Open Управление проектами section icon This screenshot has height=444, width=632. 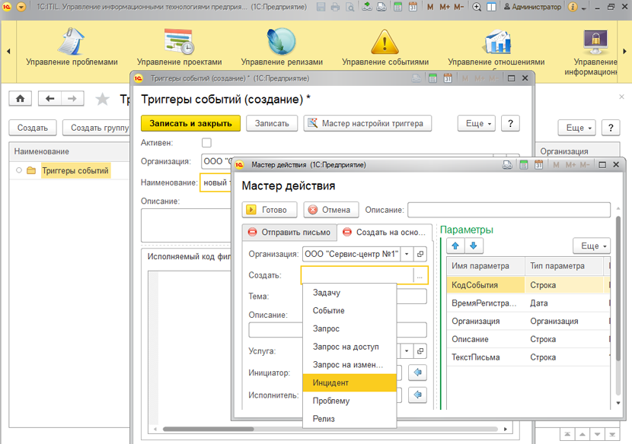[179, 41]
